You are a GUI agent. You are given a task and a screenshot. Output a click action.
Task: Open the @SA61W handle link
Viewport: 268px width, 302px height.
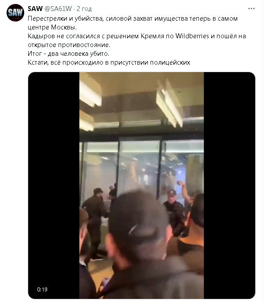click(x=58, y=9)
